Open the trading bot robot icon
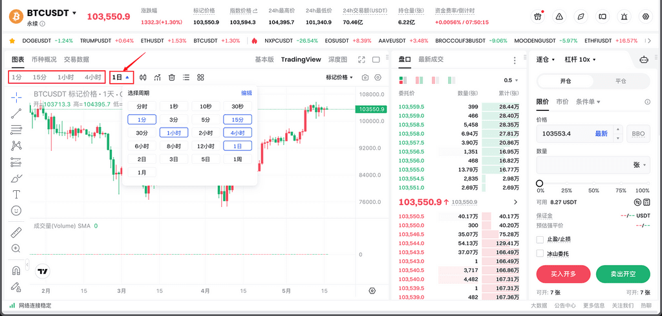The width and height of the screenshot is (662, 316). pos(643,59)
